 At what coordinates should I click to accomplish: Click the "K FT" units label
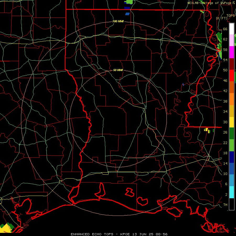point(222,18)
